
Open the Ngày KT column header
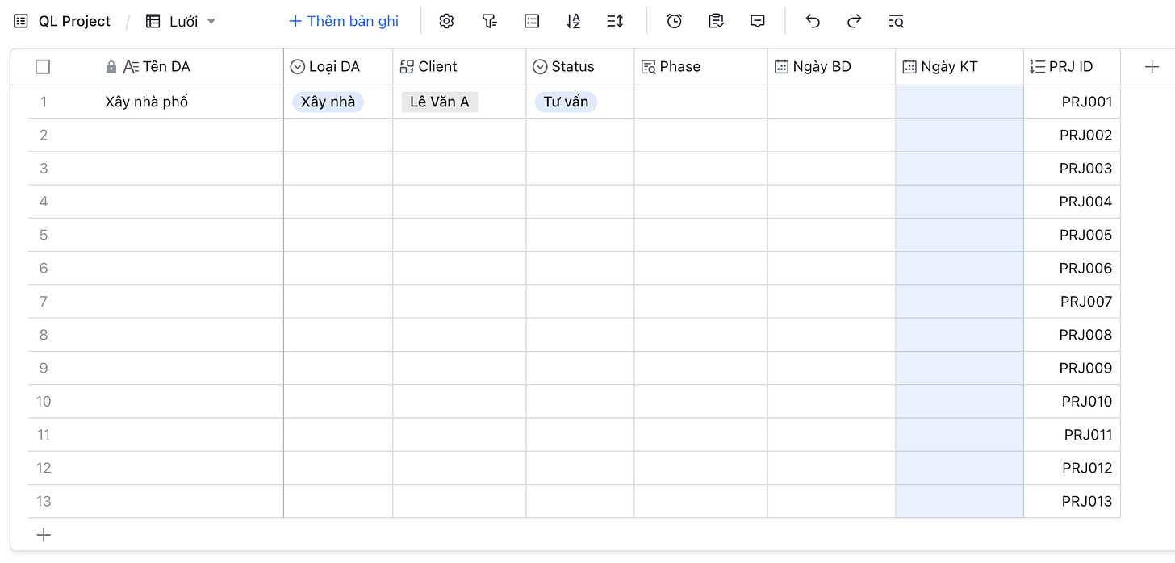point(960,67)
